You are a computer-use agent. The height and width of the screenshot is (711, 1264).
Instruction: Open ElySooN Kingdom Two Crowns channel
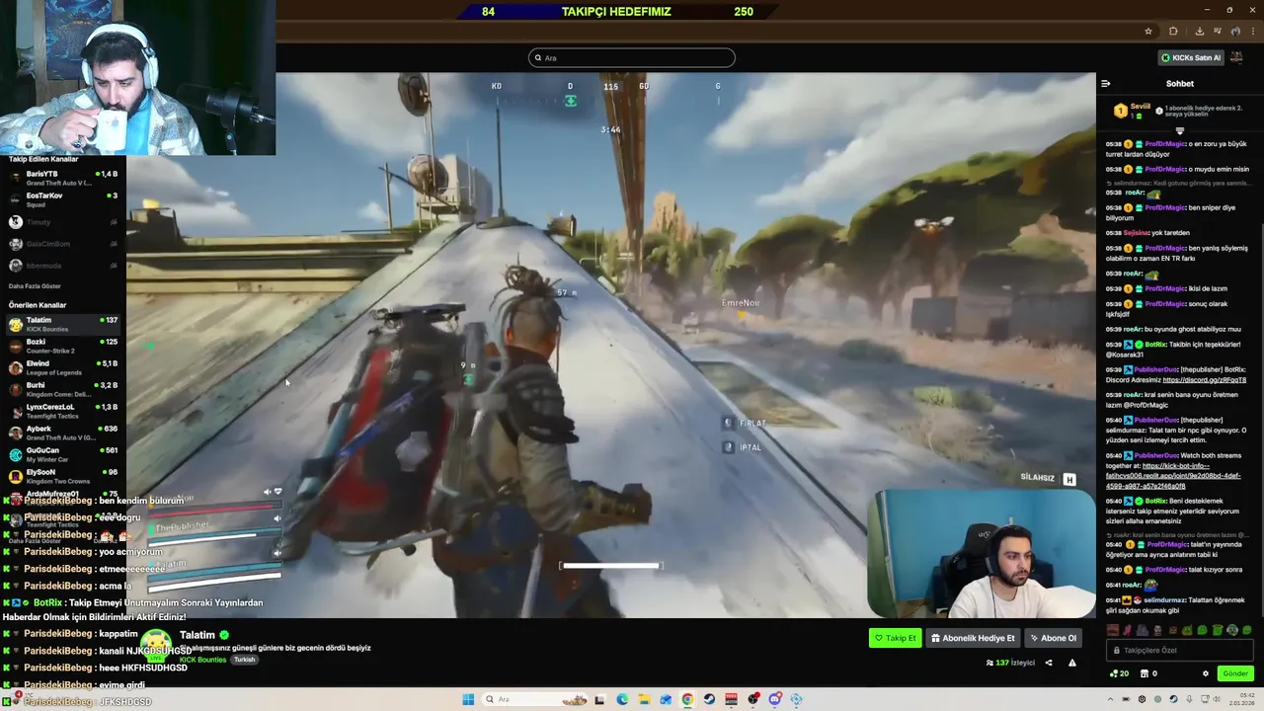pos(63,476)
